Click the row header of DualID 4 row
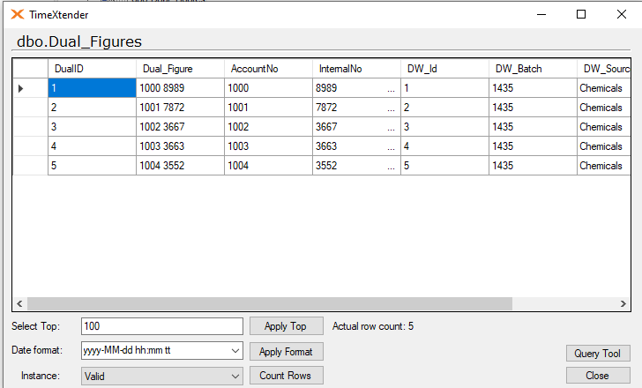Viewport: 642px width, 388px height. [30, 146]
